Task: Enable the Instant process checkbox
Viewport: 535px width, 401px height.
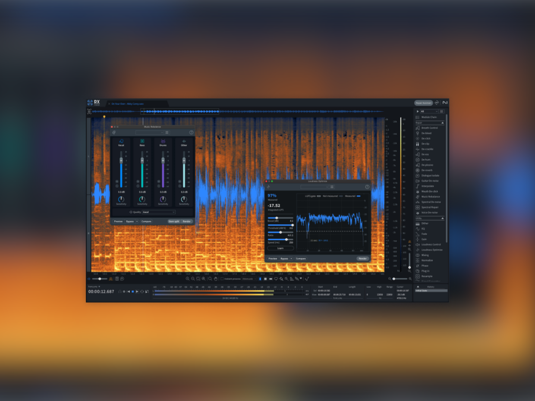Action: pos(222,279)
